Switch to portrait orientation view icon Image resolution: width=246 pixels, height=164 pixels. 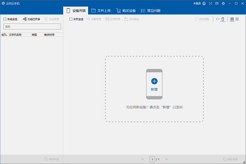coord(223,19)
